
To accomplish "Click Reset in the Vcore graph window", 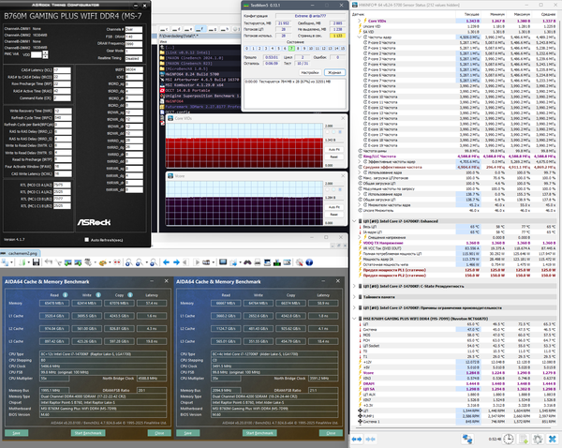I will (x=334, y=215).
